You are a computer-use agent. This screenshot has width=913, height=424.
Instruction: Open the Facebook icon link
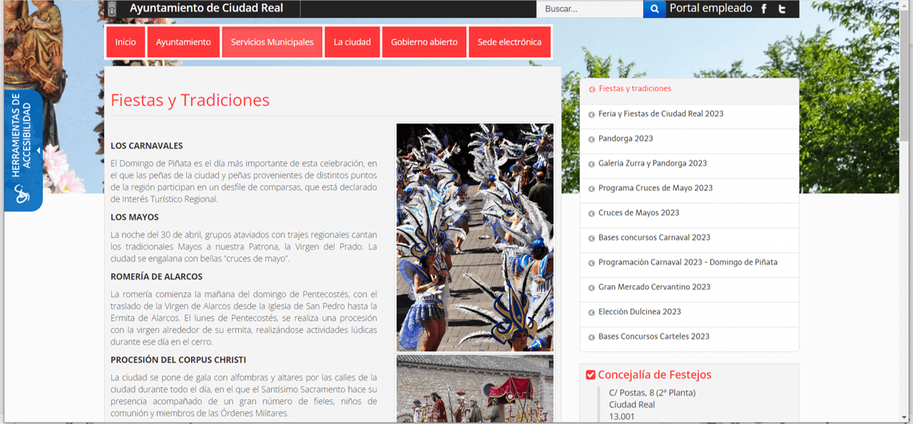(764, 9)
